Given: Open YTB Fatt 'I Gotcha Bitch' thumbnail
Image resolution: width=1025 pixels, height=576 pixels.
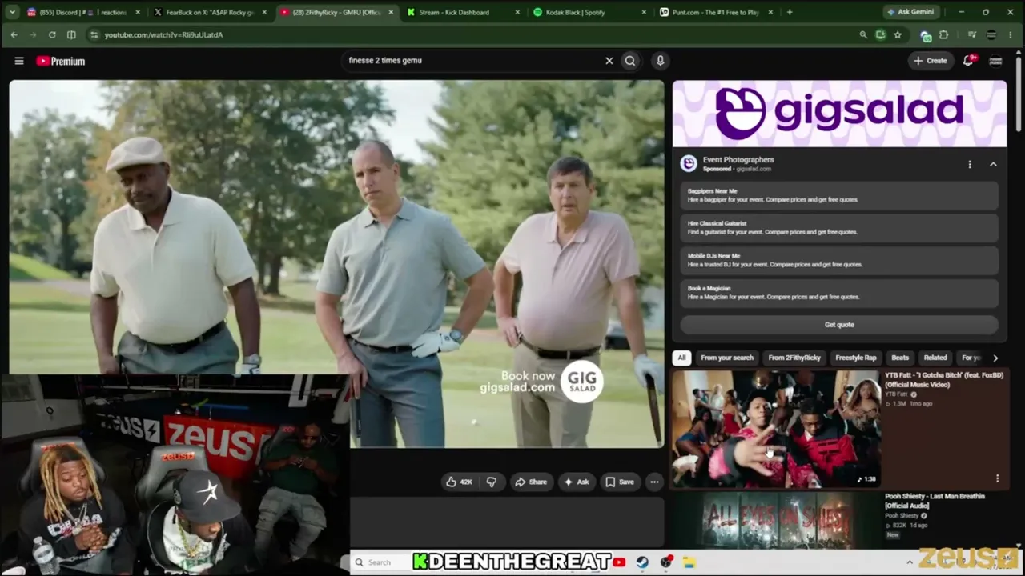Looking at the screenshot, I should point(775,428).
